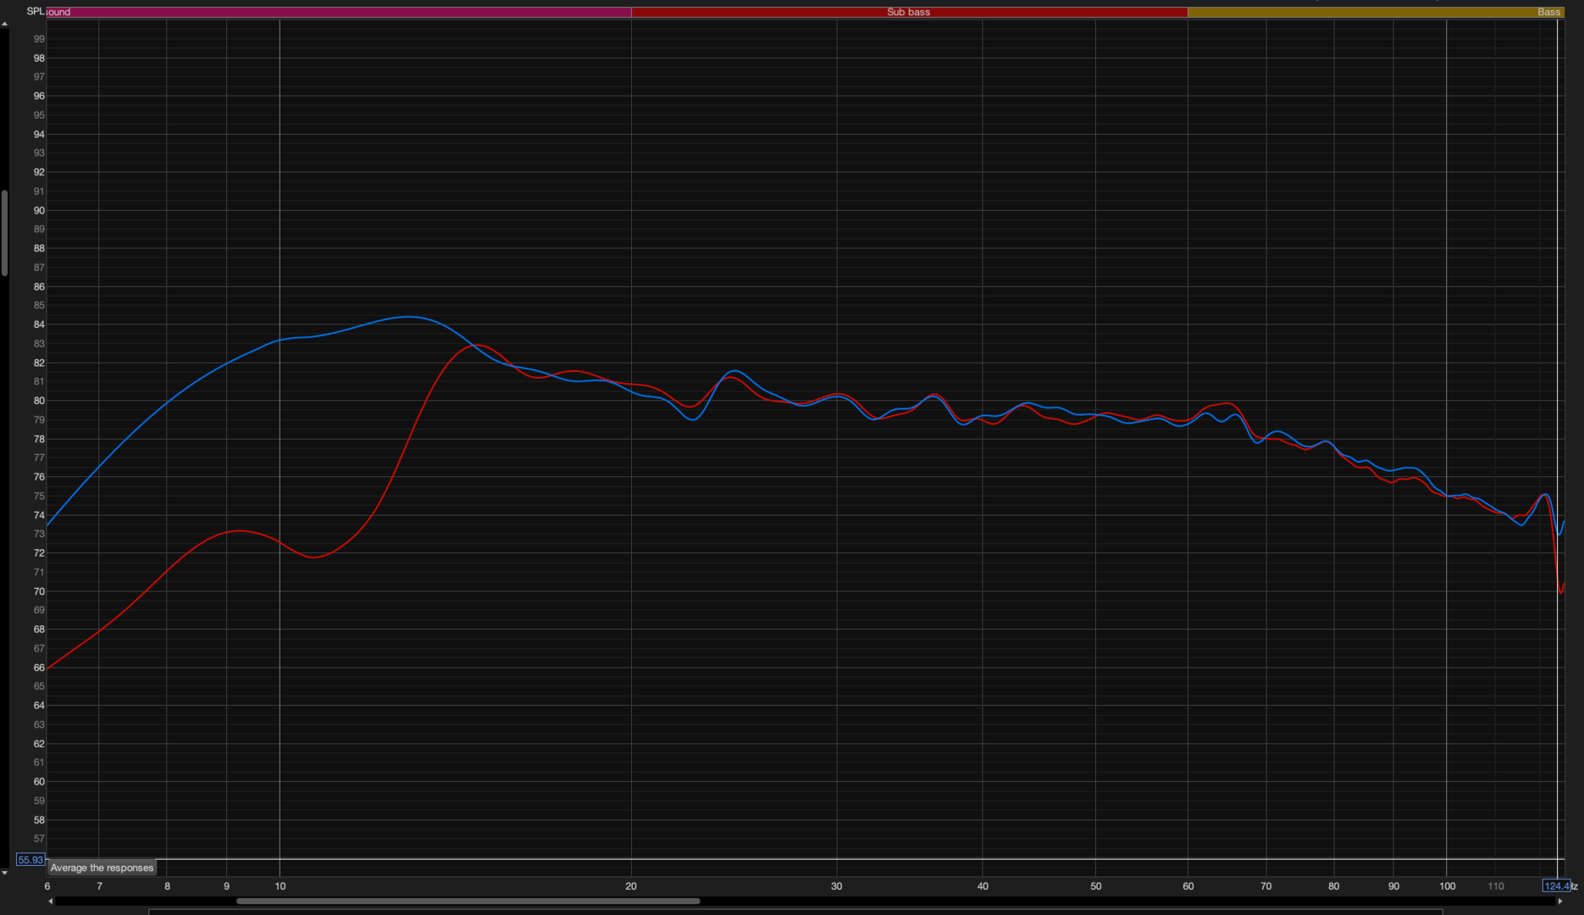Click the 80 dB SPL axis label
Viewport: 1584px width, 915px height.
pyautogui.click(x=39, y=401)
